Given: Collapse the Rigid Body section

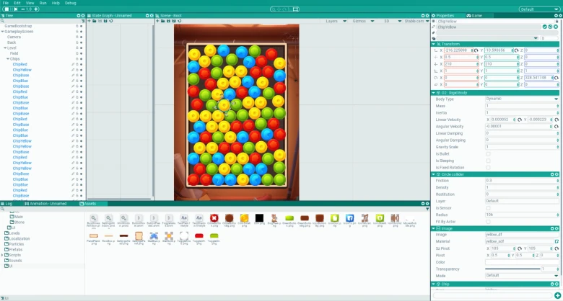Looking at the screenshot, I should (x=433, y=93).
